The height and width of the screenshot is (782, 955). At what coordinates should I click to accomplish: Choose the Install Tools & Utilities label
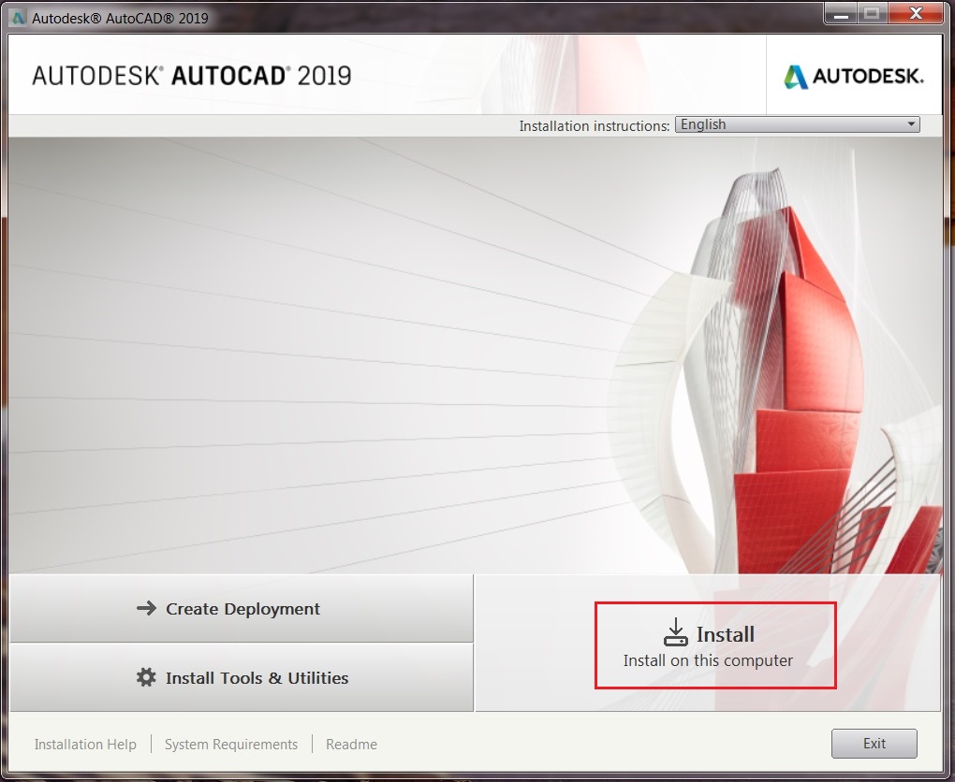(257, 678)
